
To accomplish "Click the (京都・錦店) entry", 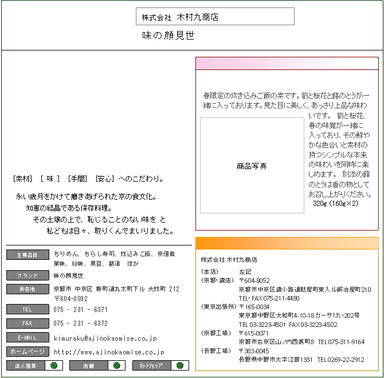I will pyautogui.click(x=217, y=280).
